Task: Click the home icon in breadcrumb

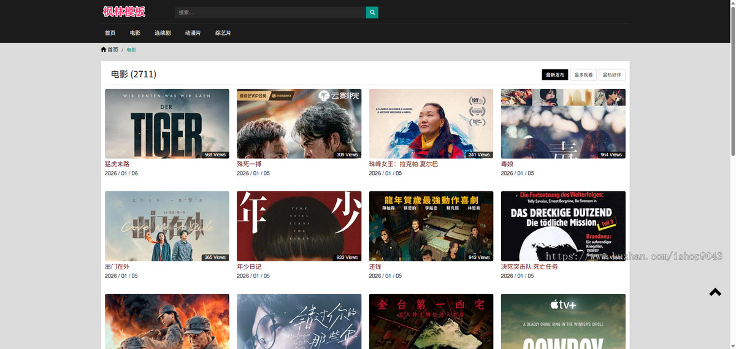Action: (104, 50)
